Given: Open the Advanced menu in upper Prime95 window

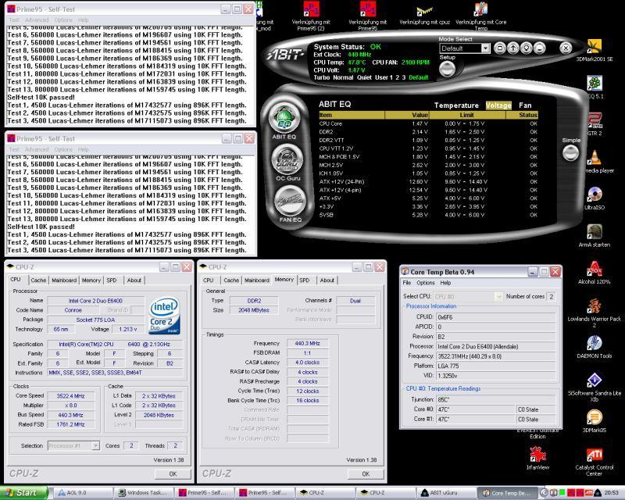Looking at the screenshot, I should click(37, 20).
